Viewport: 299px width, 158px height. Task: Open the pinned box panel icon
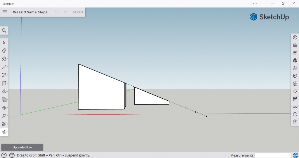coord(295,122)
